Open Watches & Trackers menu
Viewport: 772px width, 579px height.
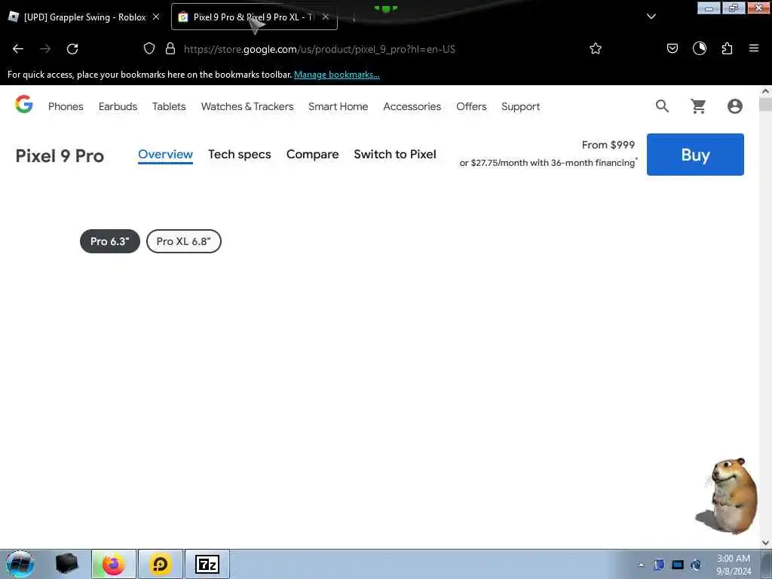(247, 106)
